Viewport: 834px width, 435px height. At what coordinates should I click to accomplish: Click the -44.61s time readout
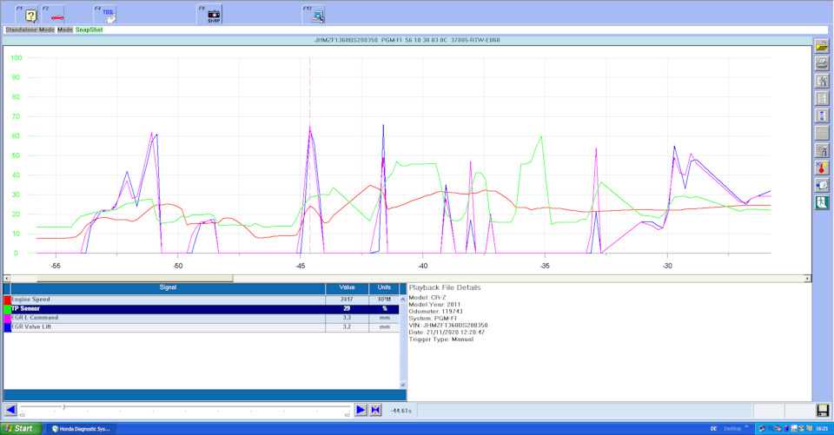[401, 411]
